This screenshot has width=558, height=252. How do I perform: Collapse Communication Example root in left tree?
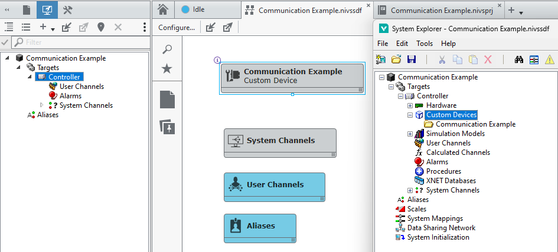click(x=8, y=58)
